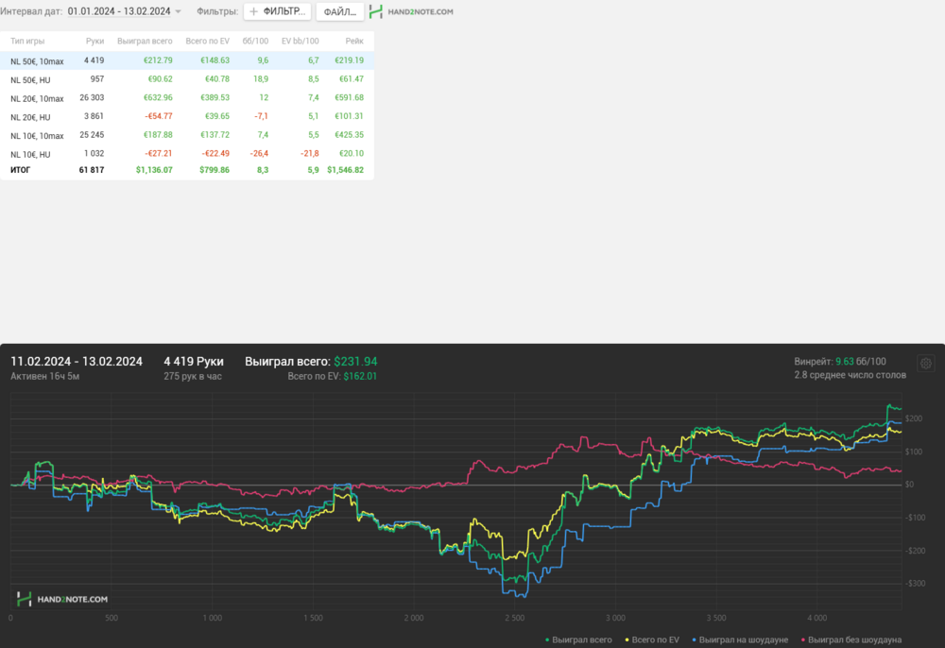Click the Винрейт 9.63 бб/100 label
Image resolution: width=945 pixels, height=648 pixels.
click(840, 362)
